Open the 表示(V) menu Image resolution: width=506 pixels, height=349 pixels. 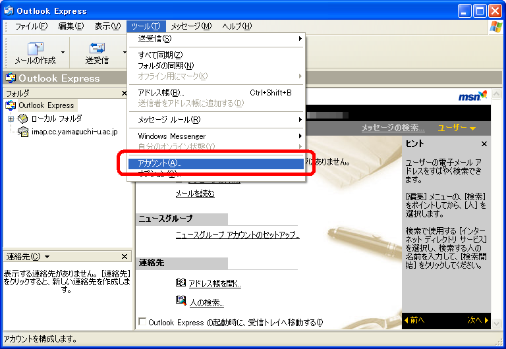pyautogui.click(x=107, y=26)
